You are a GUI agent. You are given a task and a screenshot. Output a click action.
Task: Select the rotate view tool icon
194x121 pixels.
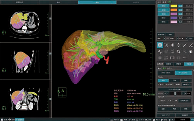pyautogui.click(x=166, y=45)
